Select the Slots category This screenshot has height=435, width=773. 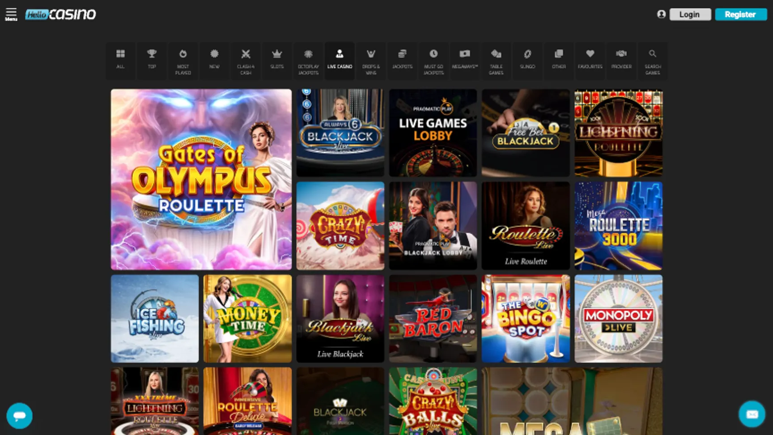coord(277,61)
